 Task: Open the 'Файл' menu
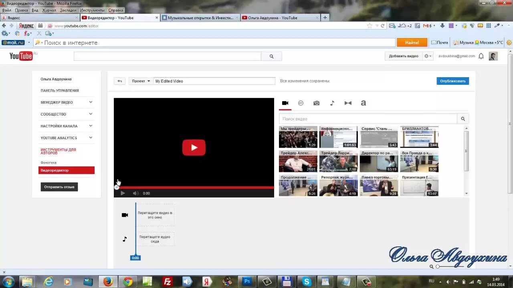click(x=6, y=10)
